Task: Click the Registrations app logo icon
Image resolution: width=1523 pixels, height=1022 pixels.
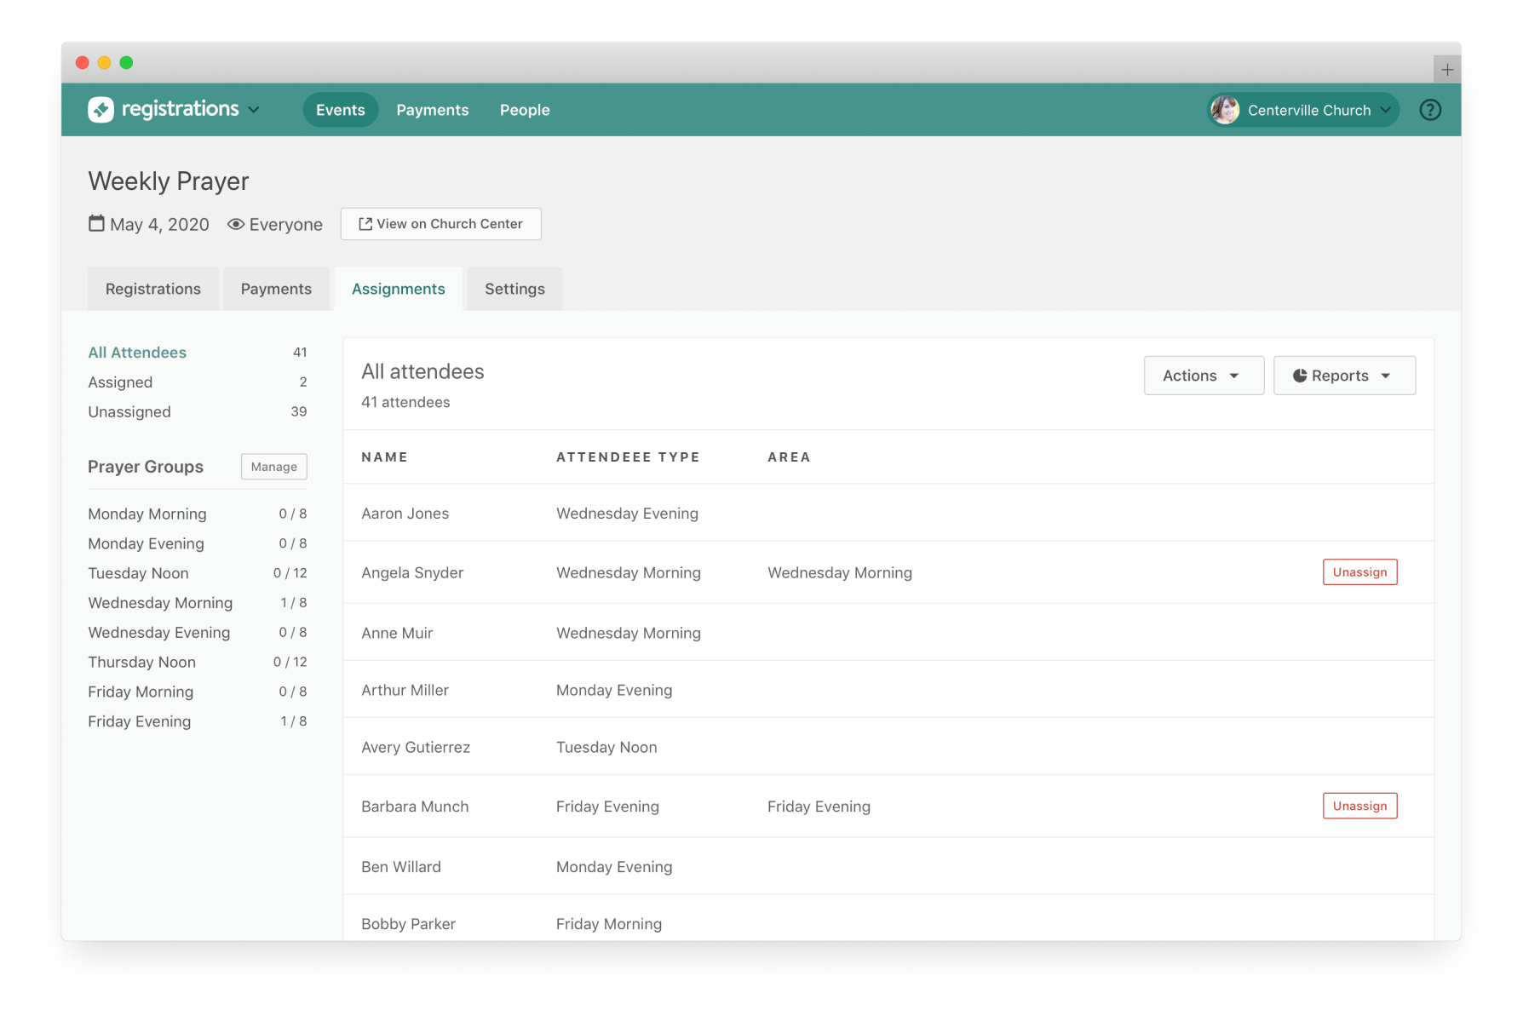Action: (101, 110)
